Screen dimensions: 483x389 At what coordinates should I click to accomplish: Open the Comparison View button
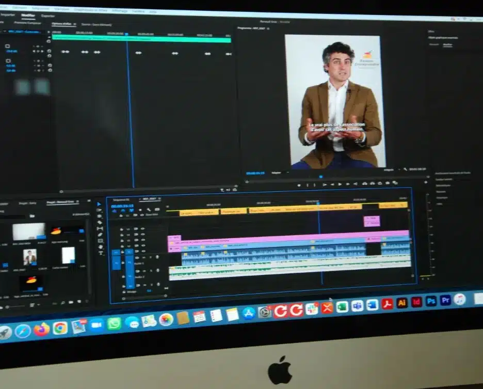coord(395,183)
